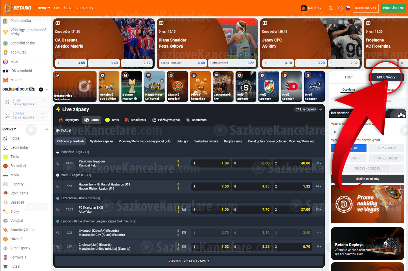Image resolution: width=408 pixels, height=271 pixels.
Task: Select the Fotbal sport icon in sidebar
Action: point(5,138)
